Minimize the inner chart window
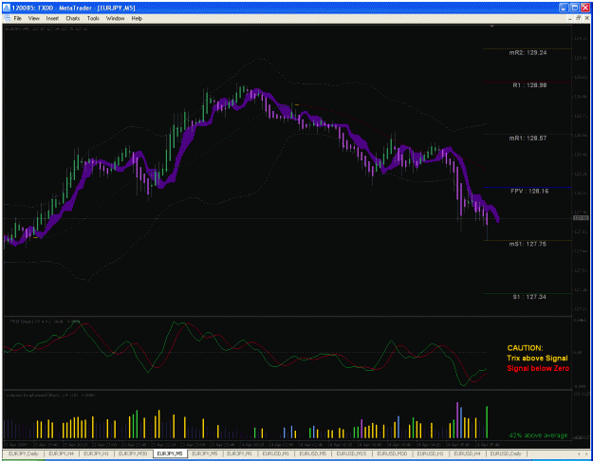This screenshot has width=593, height=461. (569, 18)
